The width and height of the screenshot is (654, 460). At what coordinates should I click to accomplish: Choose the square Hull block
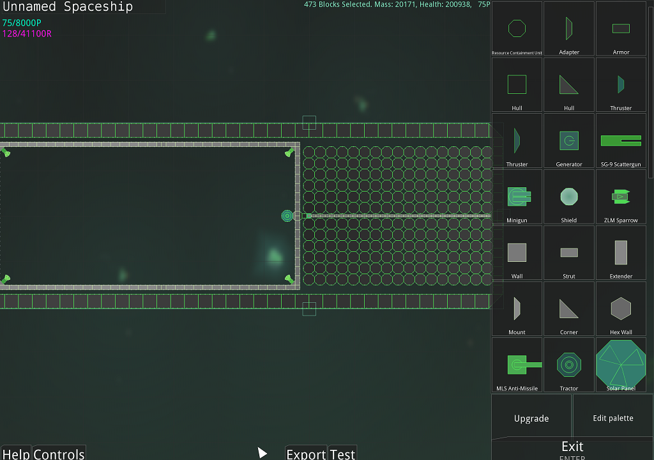(517, 85)
